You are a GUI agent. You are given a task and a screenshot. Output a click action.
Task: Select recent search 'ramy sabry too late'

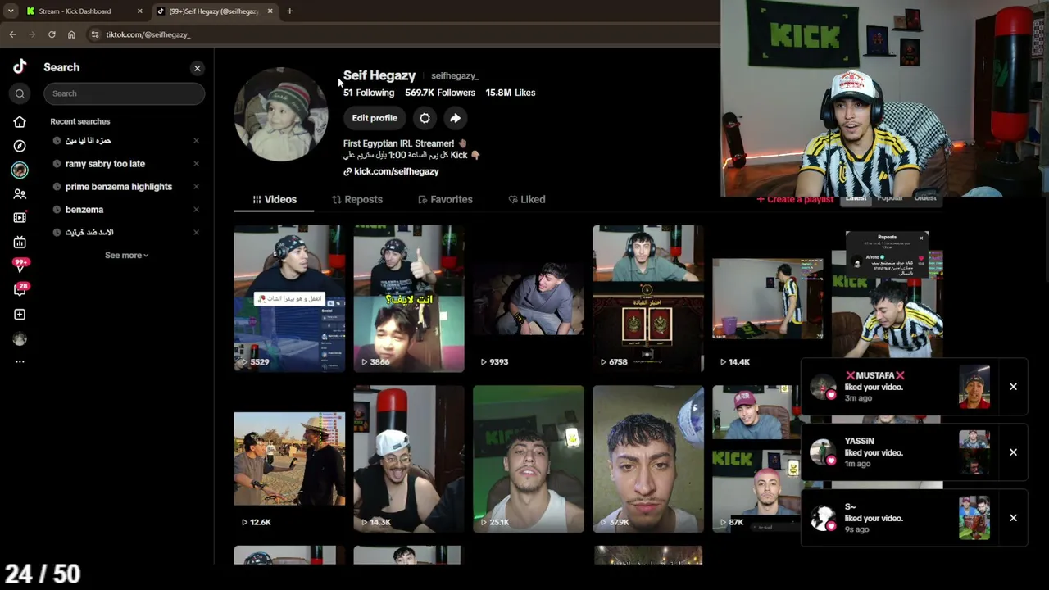[105, 164]
